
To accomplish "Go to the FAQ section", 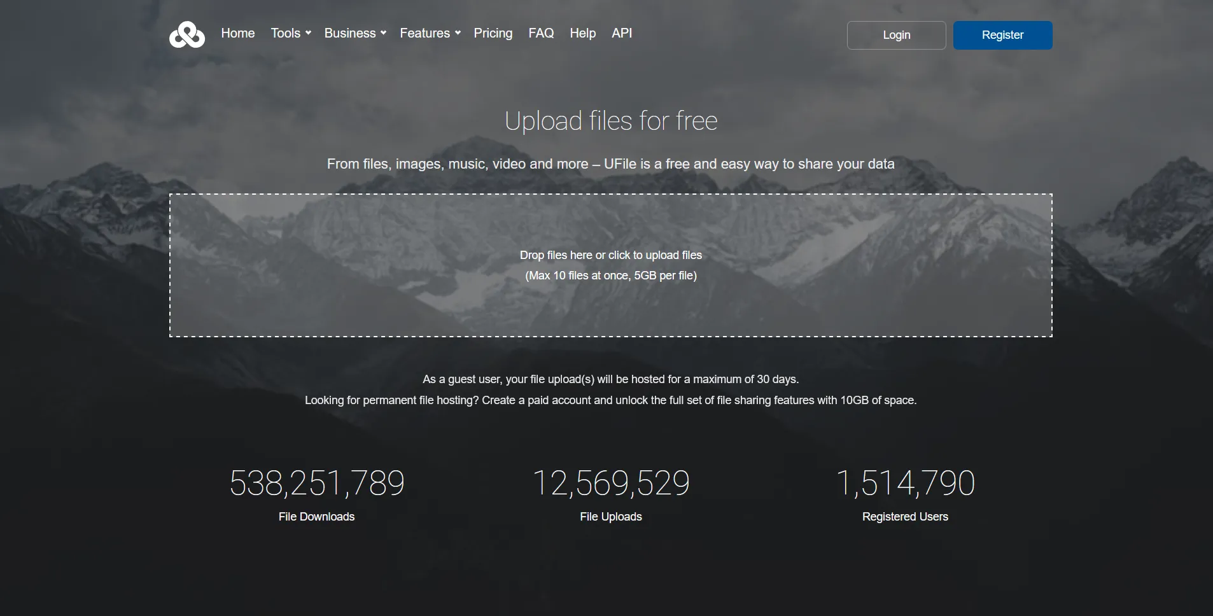I will click(x=541, y=32).
